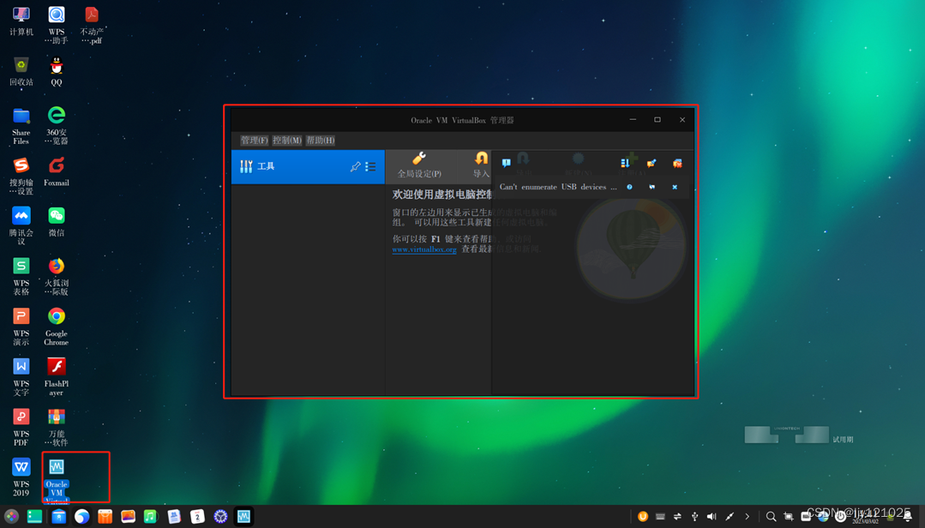Click the volume icon in system tray
The image size is (925, 528).
point(712,517)
